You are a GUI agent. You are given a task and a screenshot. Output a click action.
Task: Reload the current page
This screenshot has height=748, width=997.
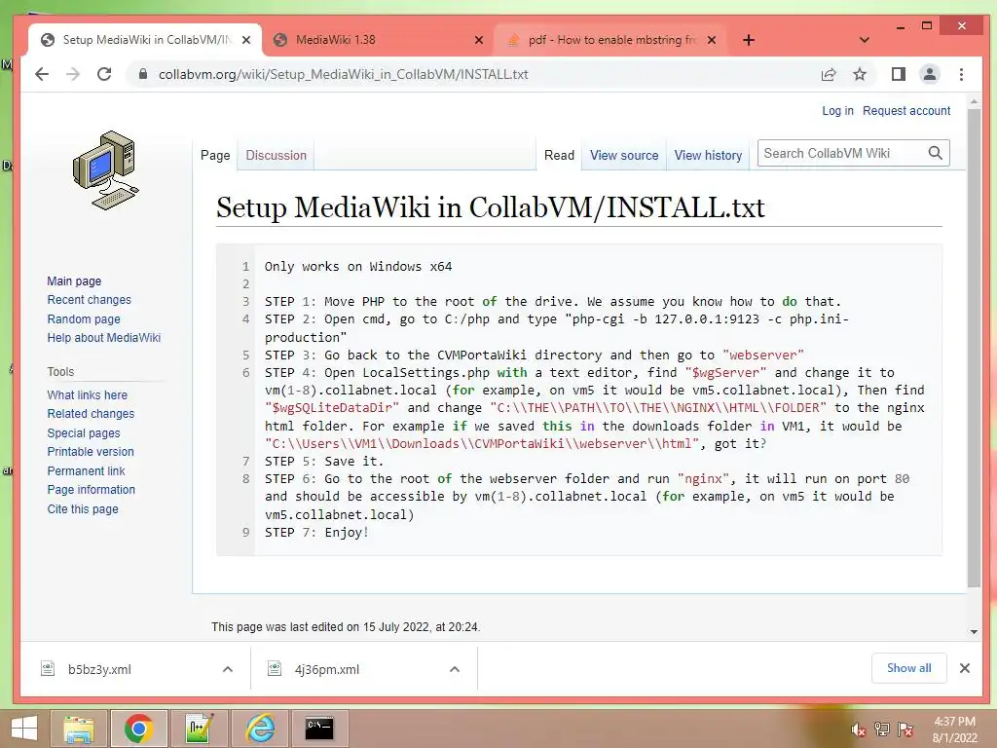point(104,74)
